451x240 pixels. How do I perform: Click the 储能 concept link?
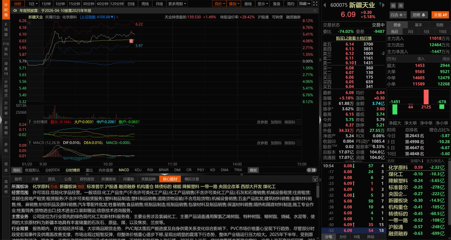coord(177,186)
